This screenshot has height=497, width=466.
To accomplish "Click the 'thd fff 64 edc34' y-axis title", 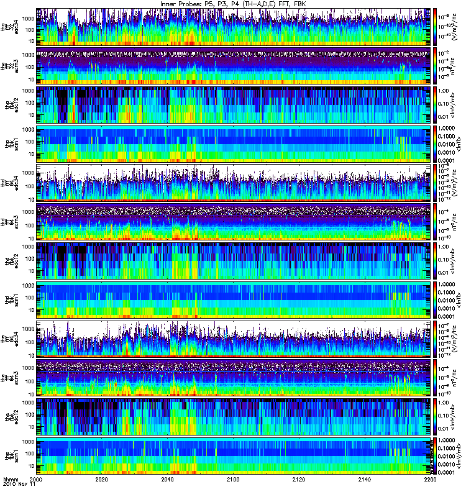I will 9,183.
